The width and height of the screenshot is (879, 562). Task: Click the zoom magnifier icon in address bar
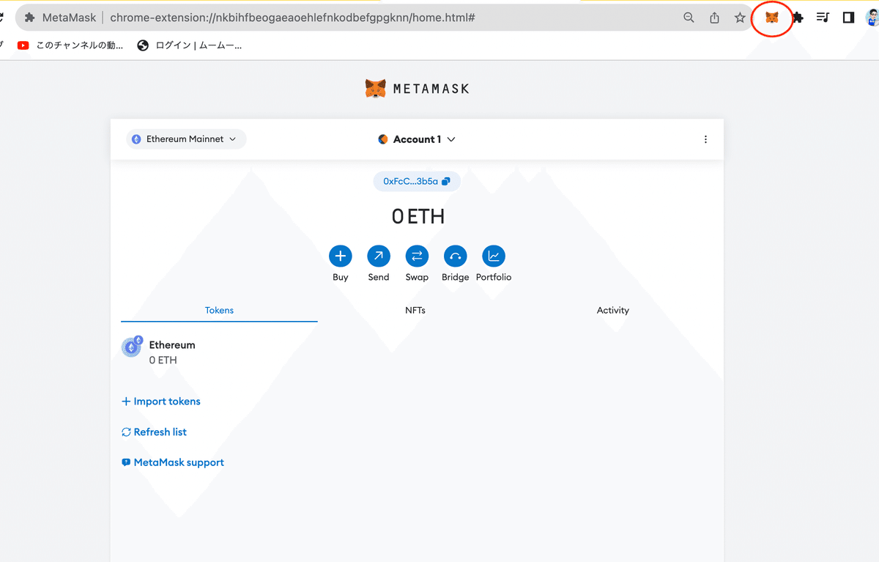[x=689, y=18]
